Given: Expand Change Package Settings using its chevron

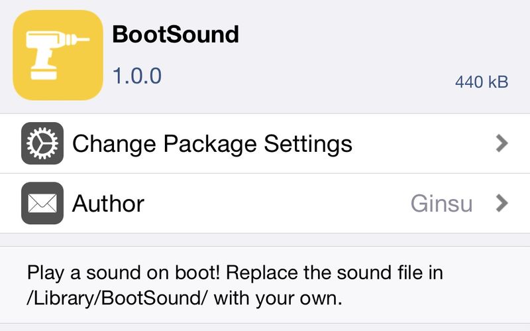Looking at the screenshot, I should [502, 143].
